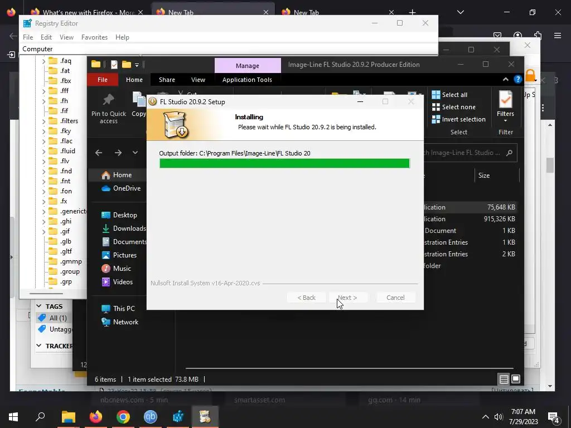Select Downloads in navigation pane
The width and height of the screenshot is (571, 428).
[x=123, y=228]
